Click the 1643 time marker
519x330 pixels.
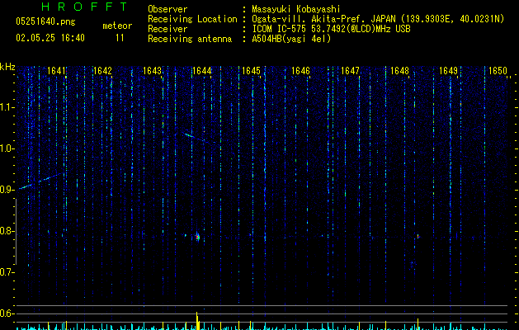point(153,71)
